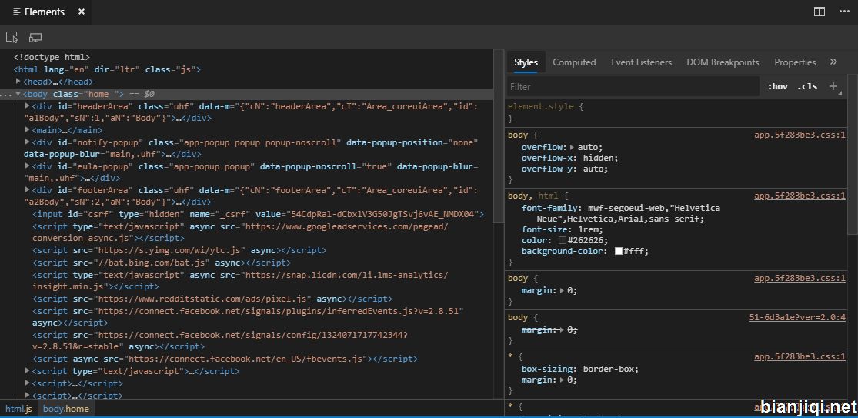Screen dimensions: 858x418
Task: Expand the eula-popup div node
Action: (x=28, y=166)
